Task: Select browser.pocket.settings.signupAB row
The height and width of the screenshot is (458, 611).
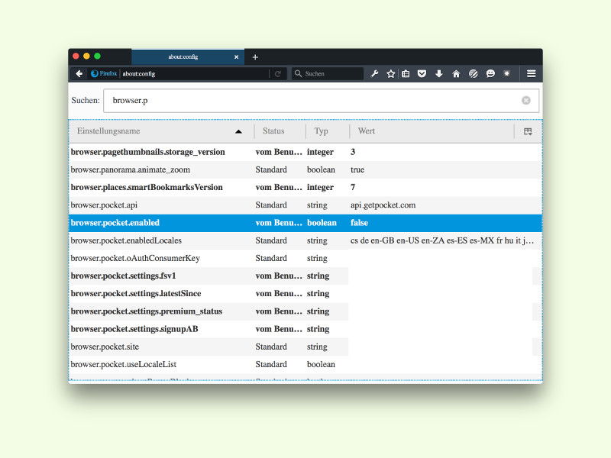Action: click(305, 329)
